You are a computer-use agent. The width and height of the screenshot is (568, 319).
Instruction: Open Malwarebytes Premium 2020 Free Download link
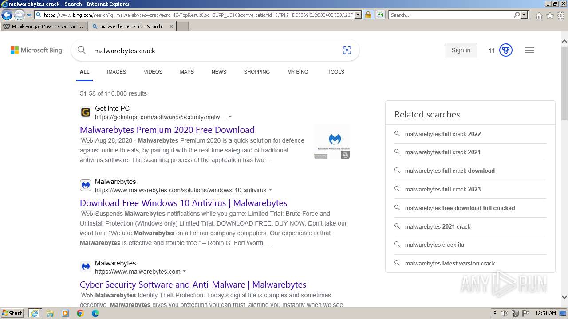[167, 130]
